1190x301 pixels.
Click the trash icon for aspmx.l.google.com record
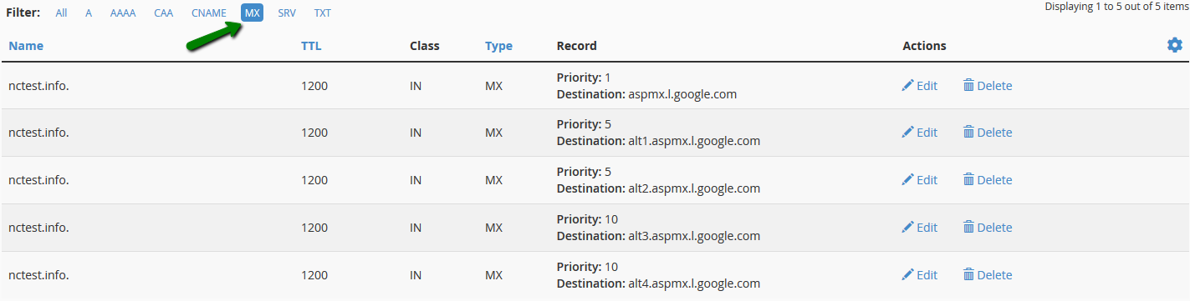tap(968, 85)
